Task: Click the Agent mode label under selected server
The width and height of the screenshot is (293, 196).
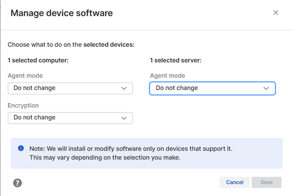Action: pos(167,76)
